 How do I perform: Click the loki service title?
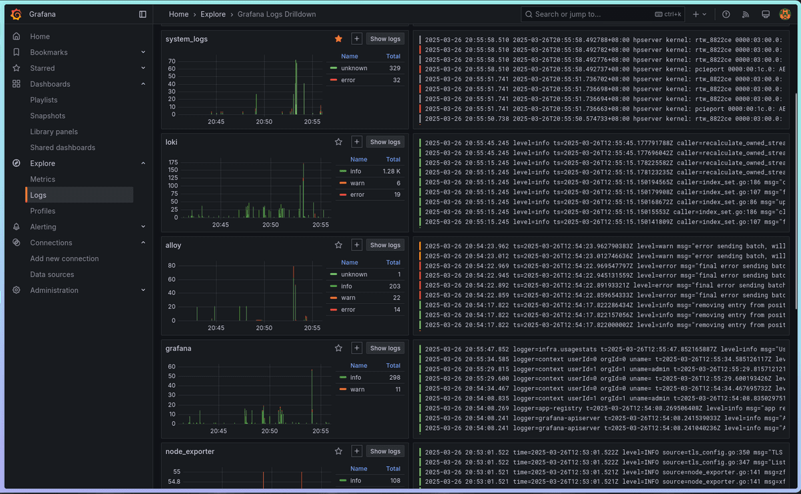pos(172,142)
